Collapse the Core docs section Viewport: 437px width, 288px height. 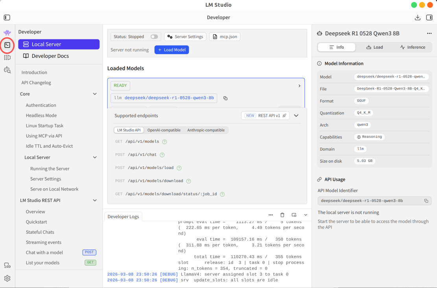95,94
